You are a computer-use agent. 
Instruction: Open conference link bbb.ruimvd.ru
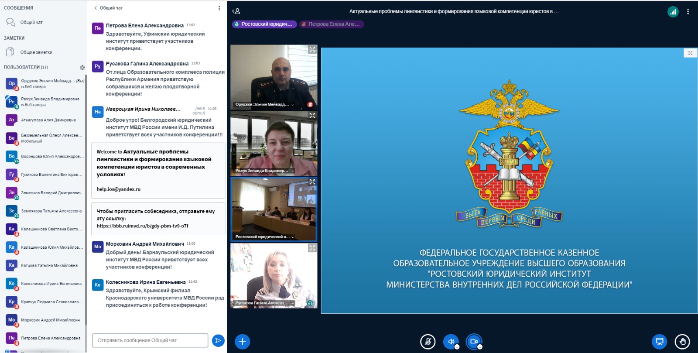pyautogui.click(x=143, y=226)
